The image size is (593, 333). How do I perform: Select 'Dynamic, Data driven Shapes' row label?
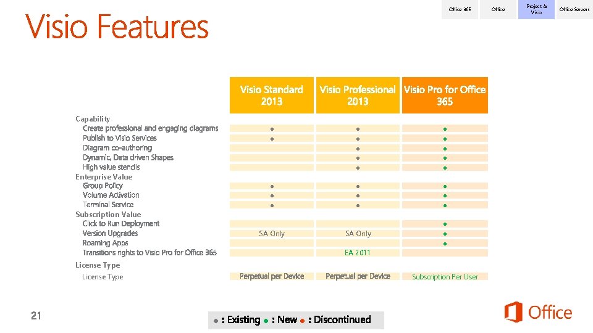coord(128,157)
